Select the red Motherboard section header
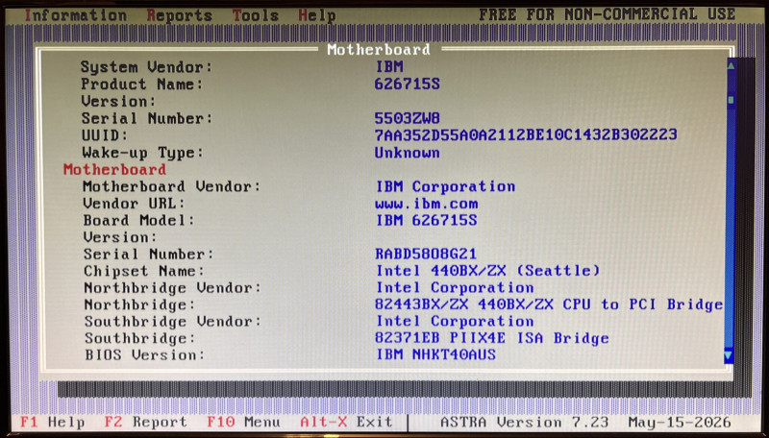Screen dimensions: 769x438 pos(114,169)
